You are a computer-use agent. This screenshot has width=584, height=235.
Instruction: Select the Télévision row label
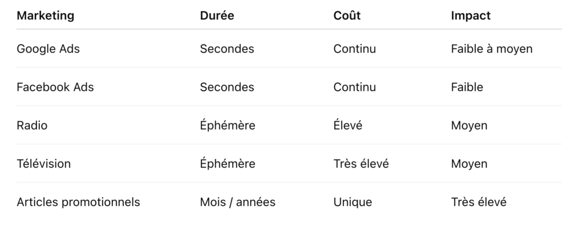43,164
